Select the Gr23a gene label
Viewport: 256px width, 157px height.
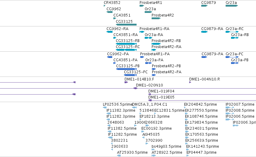click(x=231, y=3)
